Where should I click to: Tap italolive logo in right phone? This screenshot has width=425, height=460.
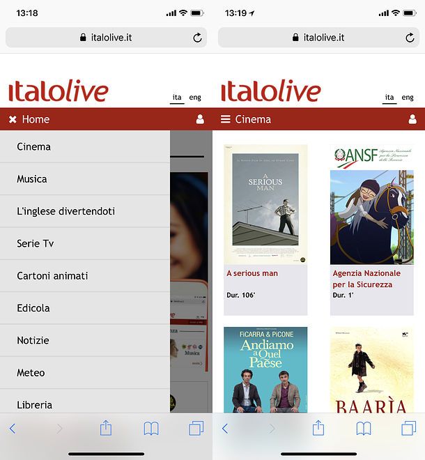coord(271,91)
